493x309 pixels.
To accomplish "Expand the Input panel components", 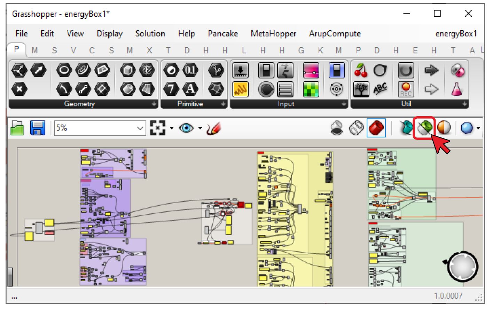I will point(344,104).
